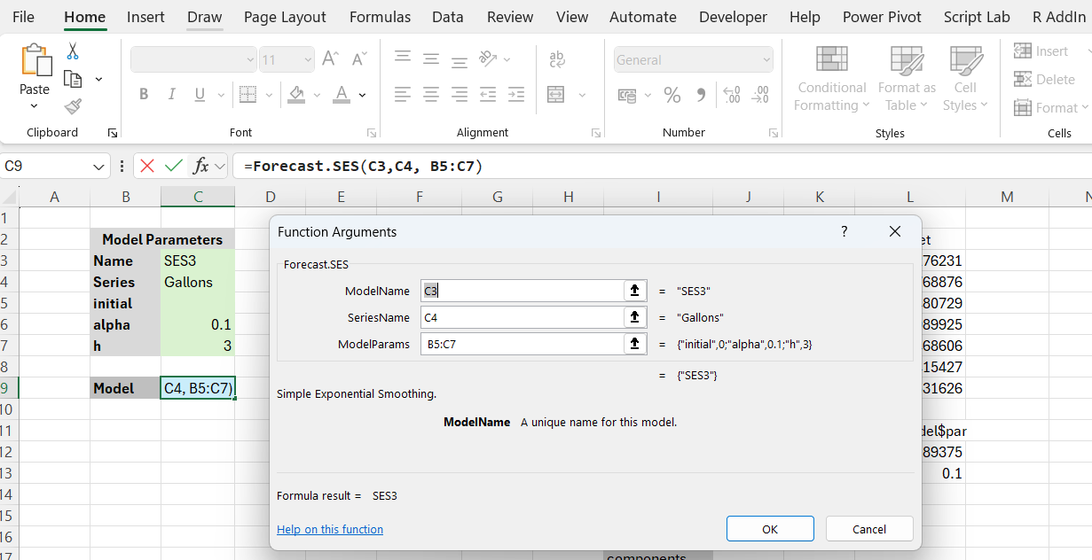Open Cell Styles dropdown
This screenshot has height=560, width=1092.
[x=965, y=78]
